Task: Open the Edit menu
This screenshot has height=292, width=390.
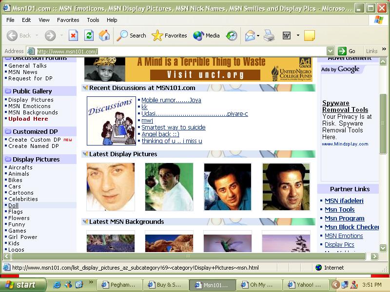Action: 26,20
